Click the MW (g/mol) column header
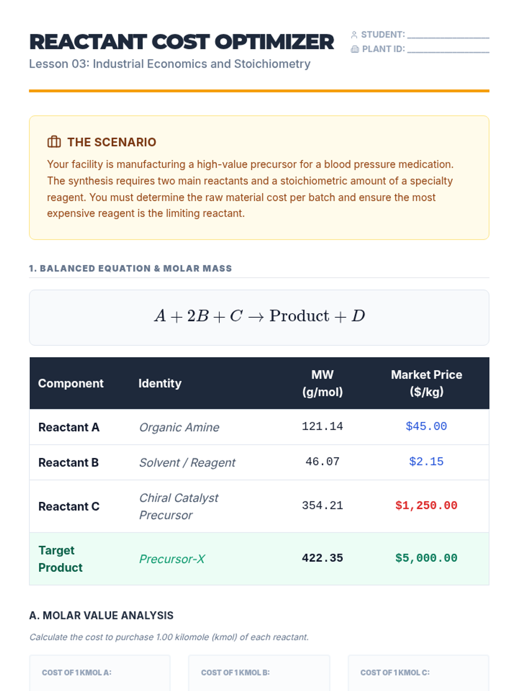This screenshot has width=518, height=691. tap(322, 383)
